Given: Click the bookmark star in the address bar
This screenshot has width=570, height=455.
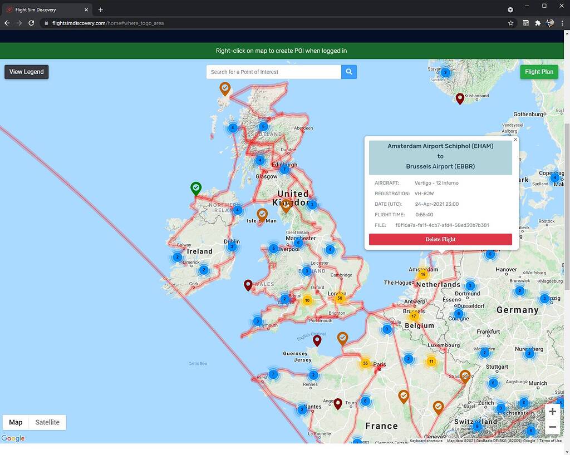Looking at the screenshot, I should tap(510, 23).
